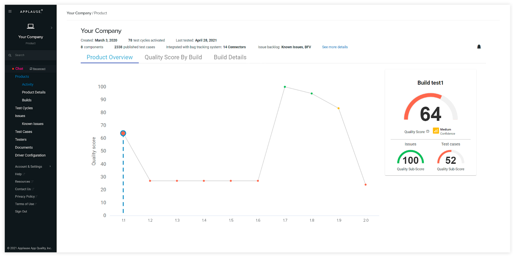This screenshot has height=257, width=516.
Task: Open Documents in the sidebar
Action: [24, 147]
